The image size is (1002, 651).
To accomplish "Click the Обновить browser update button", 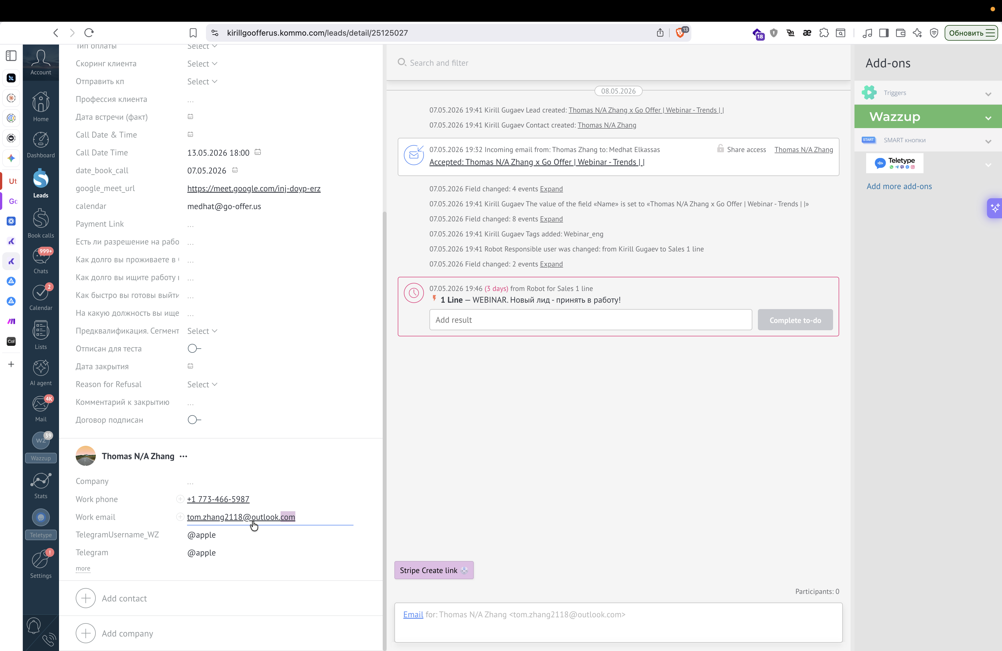I will pos(971,33).
